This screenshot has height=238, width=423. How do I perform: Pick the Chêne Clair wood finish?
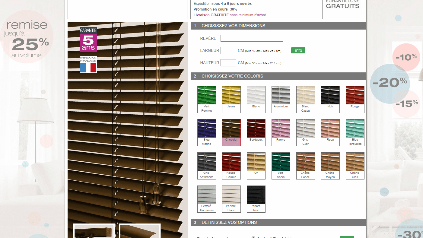pos(355,166)
